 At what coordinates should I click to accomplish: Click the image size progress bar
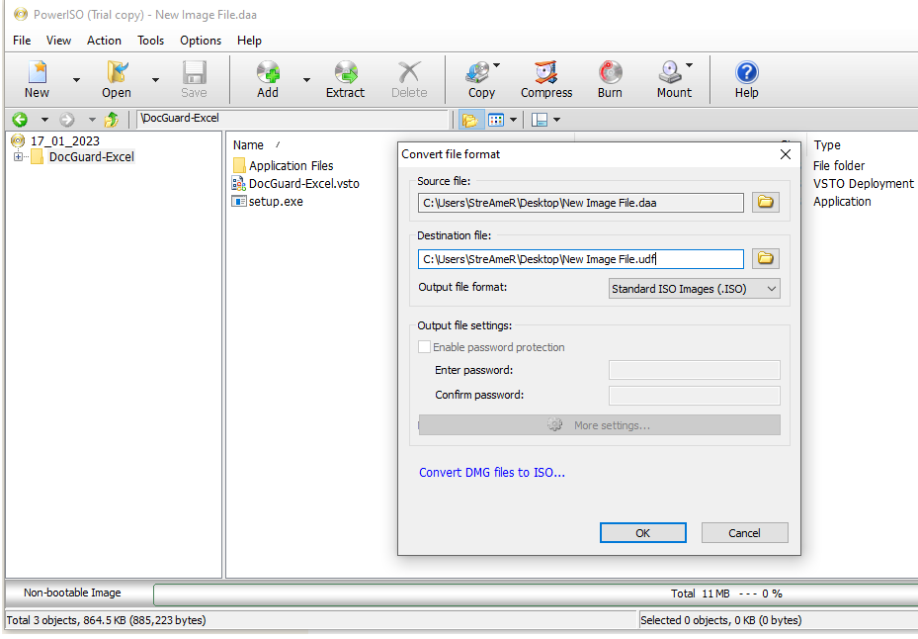(x=536, y=593)
